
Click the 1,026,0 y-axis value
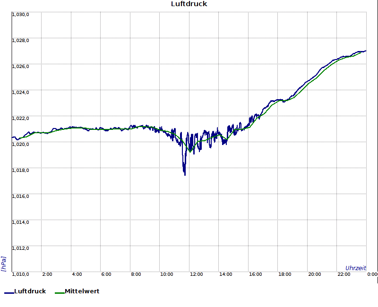click(x=20, y=67)
